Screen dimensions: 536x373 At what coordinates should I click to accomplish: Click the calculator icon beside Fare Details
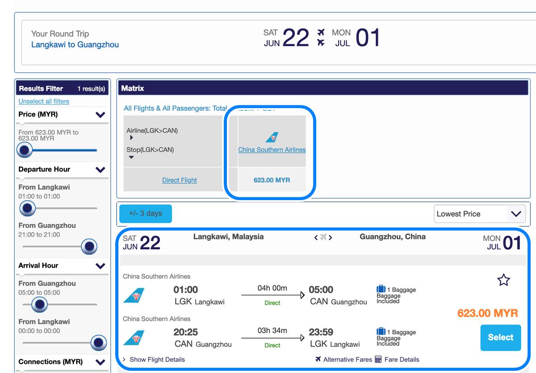click(x=378, y=359)
